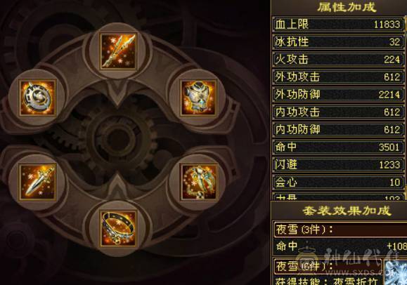Select the chest armor equipment icon
The height and width of the screenshot is (285, 407).
[x=198, y=98]
